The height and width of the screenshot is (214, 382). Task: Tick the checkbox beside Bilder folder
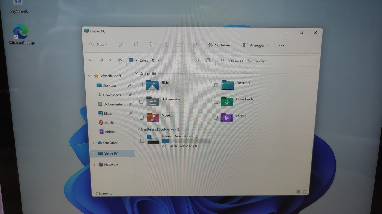click(141, 85)
